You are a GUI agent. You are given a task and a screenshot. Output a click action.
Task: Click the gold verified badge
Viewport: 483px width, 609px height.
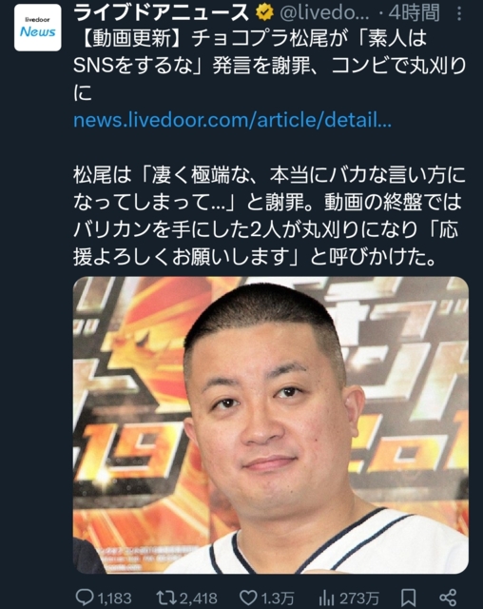pos(264,14)
